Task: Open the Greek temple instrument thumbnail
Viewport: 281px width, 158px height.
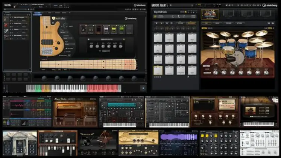Action: pyautogui.click(x=20, y=143)
